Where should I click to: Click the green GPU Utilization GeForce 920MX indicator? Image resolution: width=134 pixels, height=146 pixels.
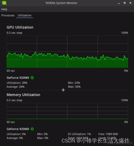[x=32, y=78]
